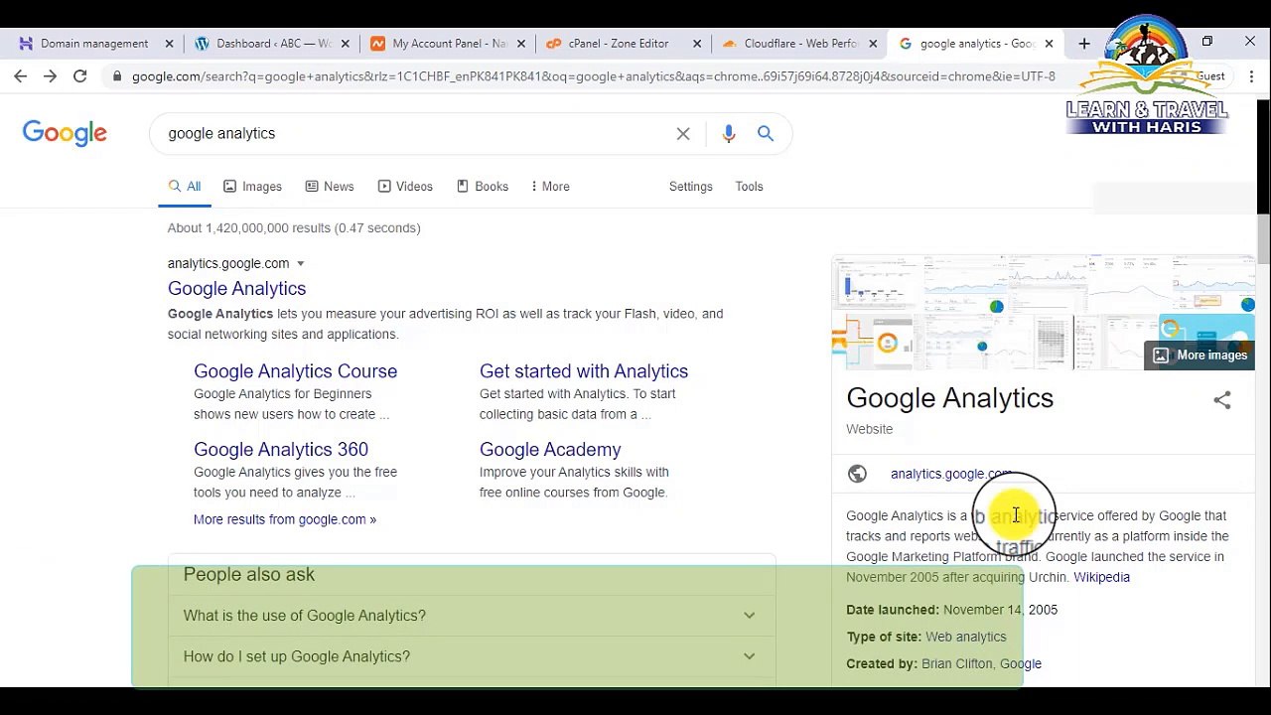Expand 'What is the use of Google Analytics?'

[x=471, y=616]
